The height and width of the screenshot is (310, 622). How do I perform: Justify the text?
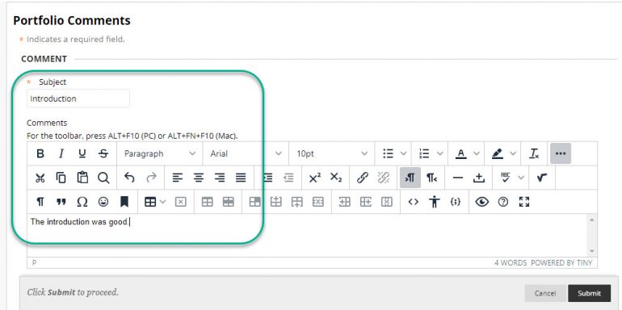coord(241,178)
